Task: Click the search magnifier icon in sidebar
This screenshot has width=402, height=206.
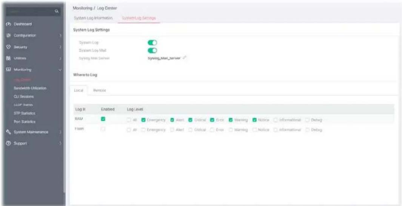Action: point(57,12)
